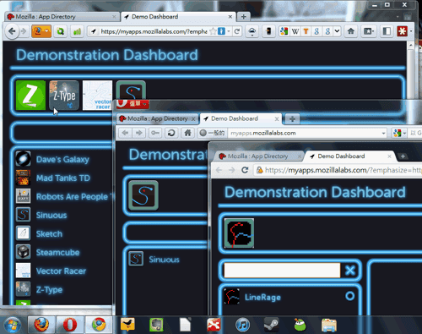Screen dimensions: 422x334
Task: Click the Firefox toolbar icon after the reload button
Action: 252,31
